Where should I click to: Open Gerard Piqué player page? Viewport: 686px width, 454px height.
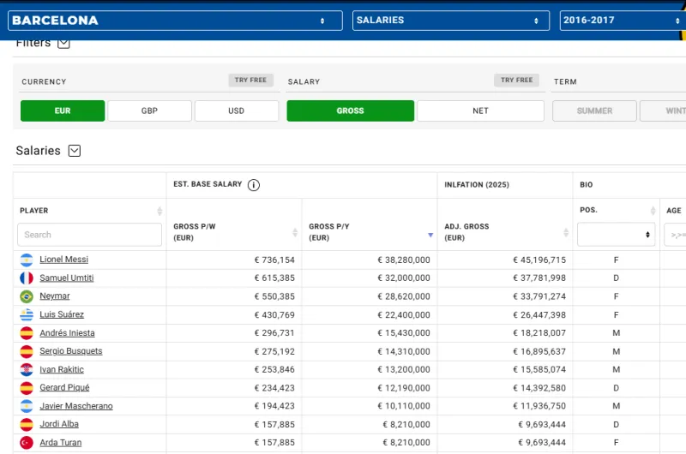[x=64, y=387]
